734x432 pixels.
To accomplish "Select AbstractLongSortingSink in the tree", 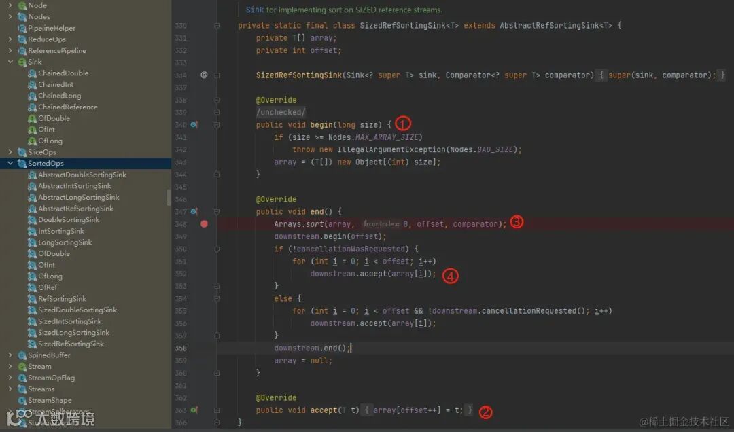I will coord(79,198).
